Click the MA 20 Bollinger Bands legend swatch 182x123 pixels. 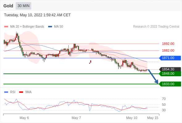pyautogui.click(x=6, y=27)
